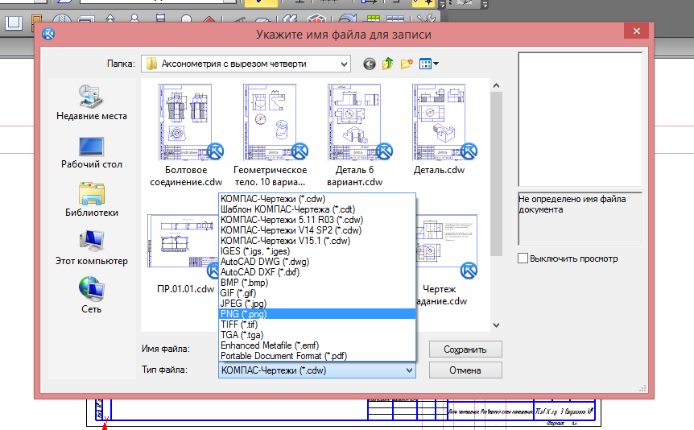694x430 pixels.
Task: Close the save file dialog
Action: (637, 31)
